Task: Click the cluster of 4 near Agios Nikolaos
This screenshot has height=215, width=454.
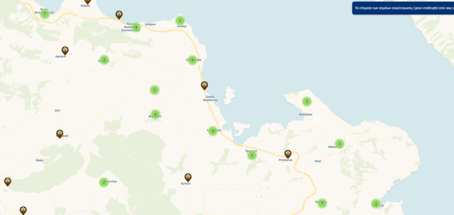Action: pos(136,27)
